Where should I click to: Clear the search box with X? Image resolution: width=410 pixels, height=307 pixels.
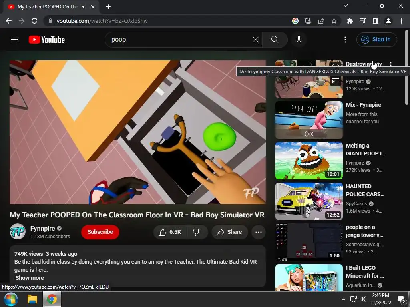tap(256, 40)
